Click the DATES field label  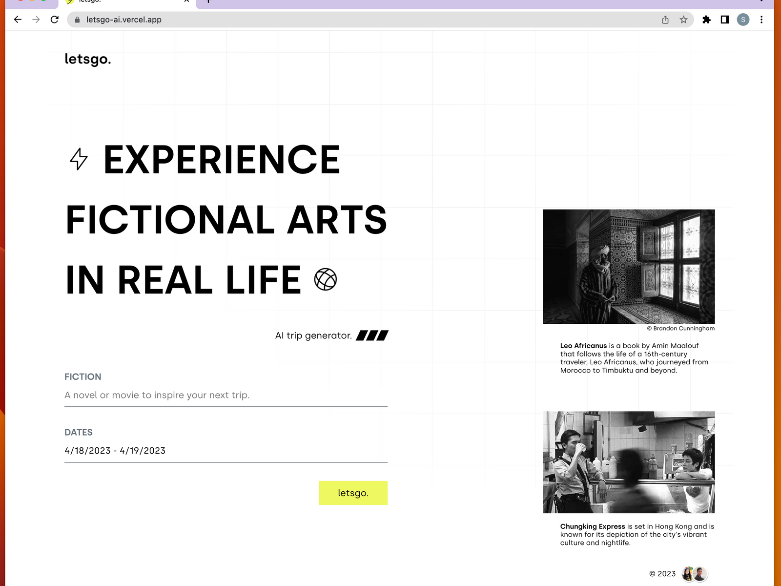(x=79, y=433)
